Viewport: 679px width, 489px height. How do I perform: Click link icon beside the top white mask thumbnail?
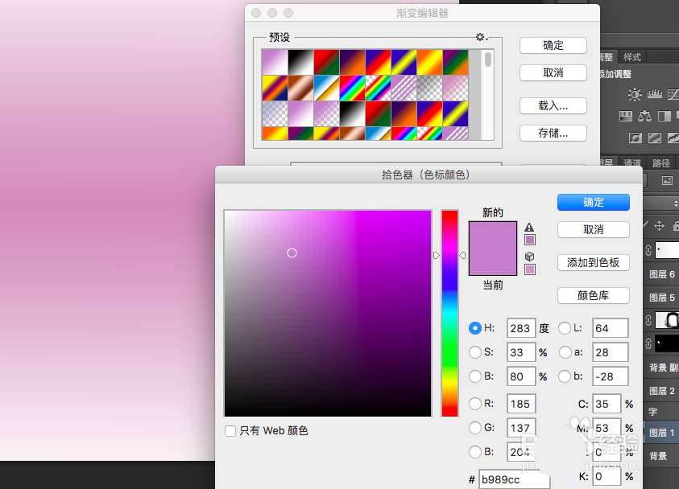(x=648, y=250)
